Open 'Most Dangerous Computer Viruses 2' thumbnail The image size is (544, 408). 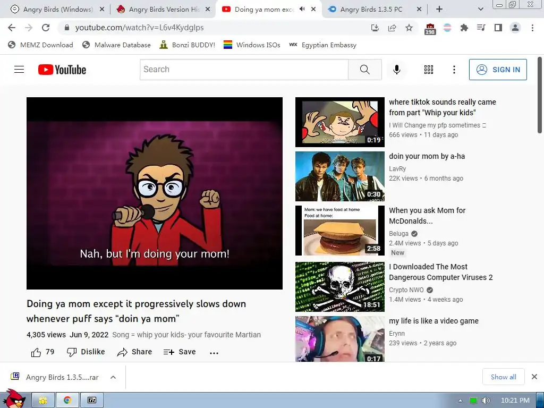coord(340,286)
